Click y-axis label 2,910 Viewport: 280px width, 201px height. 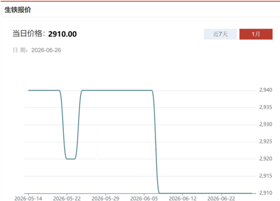click(266, 193)
